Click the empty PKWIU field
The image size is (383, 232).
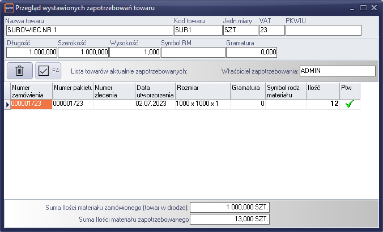coord(323,31)
